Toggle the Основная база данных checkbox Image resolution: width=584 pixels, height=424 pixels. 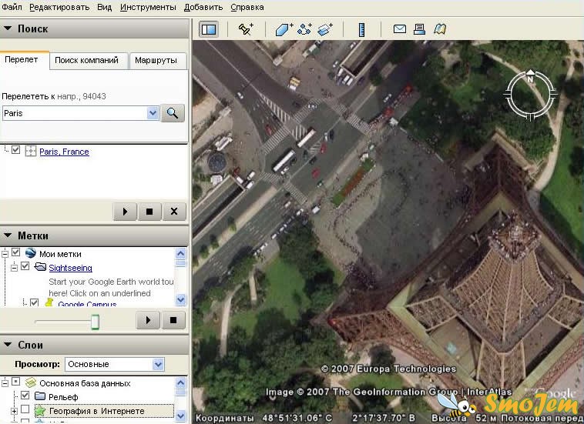pos(15,382)
